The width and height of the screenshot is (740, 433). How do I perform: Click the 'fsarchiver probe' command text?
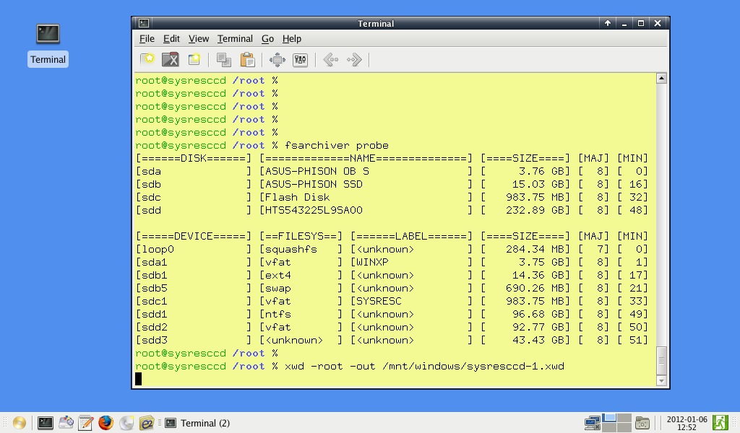click(337, 145)
